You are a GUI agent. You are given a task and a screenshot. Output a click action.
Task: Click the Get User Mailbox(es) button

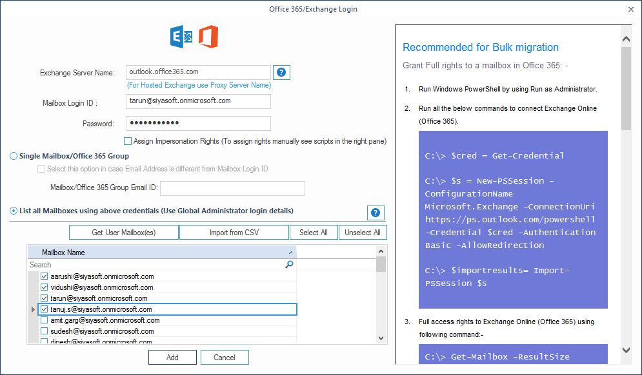pos(124,232)
